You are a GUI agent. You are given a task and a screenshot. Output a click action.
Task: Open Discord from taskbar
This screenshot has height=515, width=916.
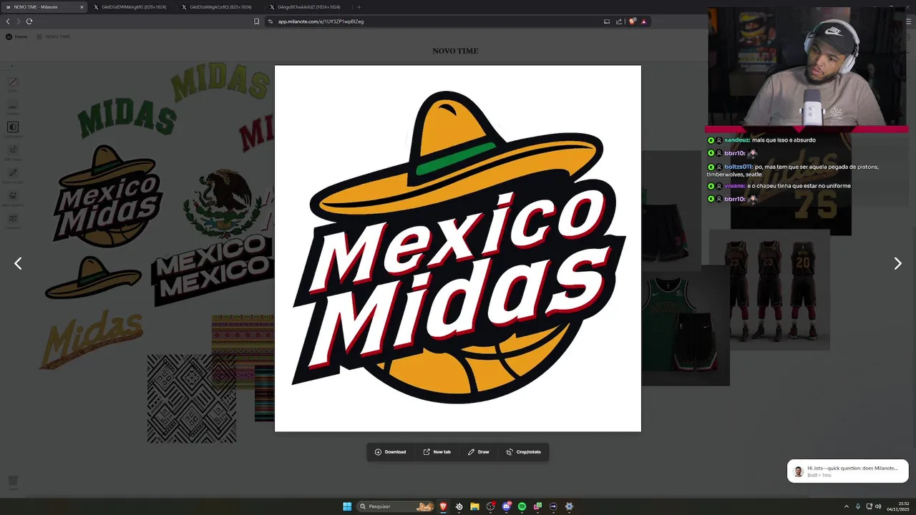click(x=507, y=506)
